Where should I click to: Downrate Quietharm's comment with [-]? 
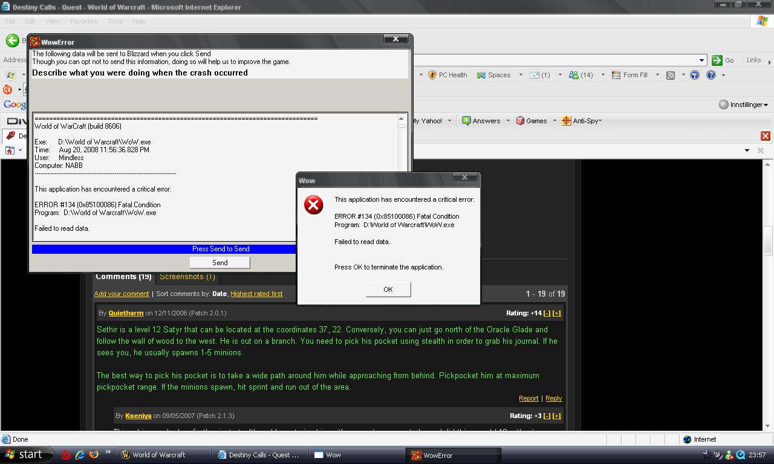click(x=547, y=313)
